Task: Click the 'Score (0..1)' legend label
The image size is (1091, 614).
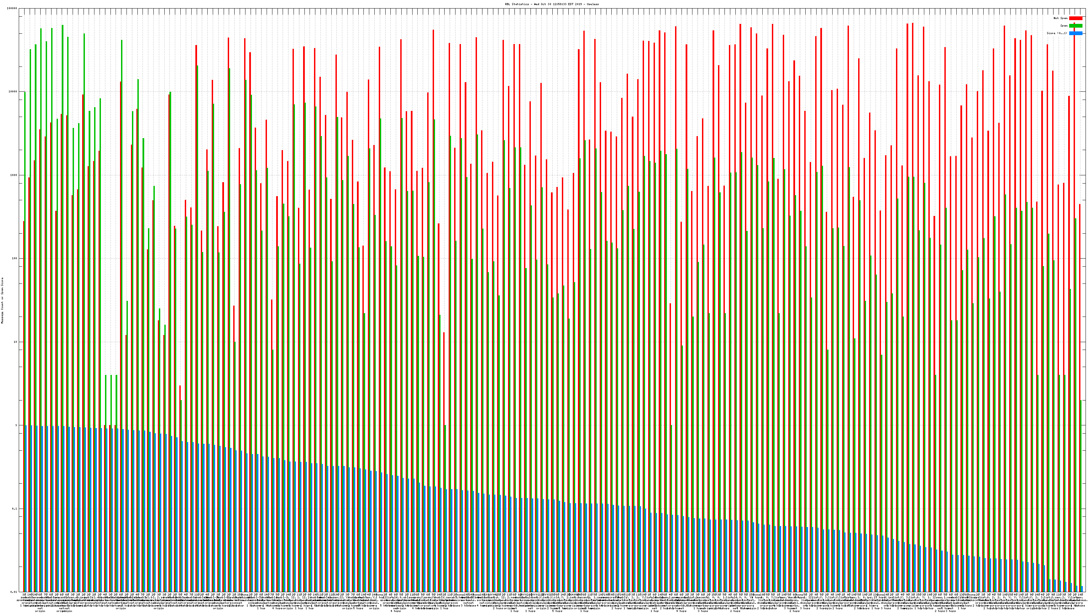Action: click(x=1057, y=33)
